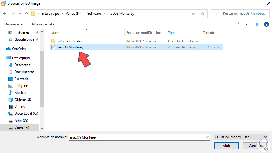Image resolution: width=272 pixels, height=153 pixels.
Task: Click the sidebar scroll down arrow
Action: (x=42, y=129)
